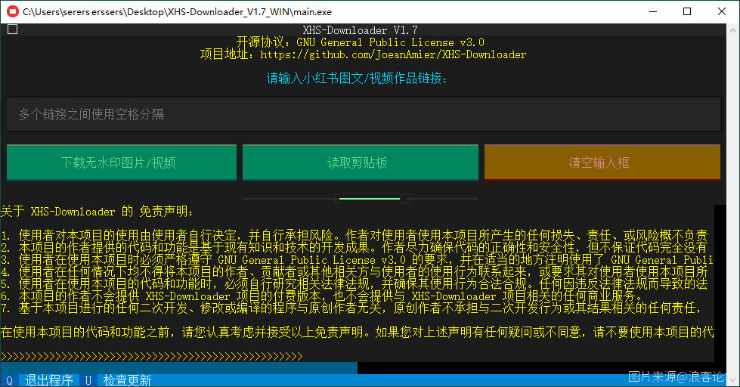Viewport: 740px width, 387px height.
Task: Click disclaimer line 5 about 法律法规
Action: tap(355, 284)
